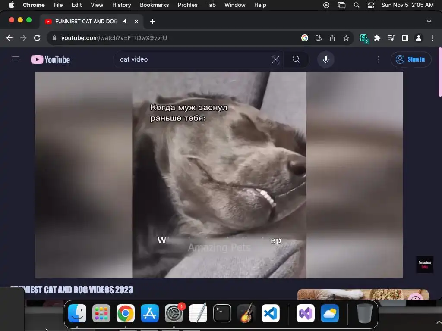Close the FUNNIEST CAT AND DOG tab
The height and width of the screenshot is (331, 442).
(136, 22)
